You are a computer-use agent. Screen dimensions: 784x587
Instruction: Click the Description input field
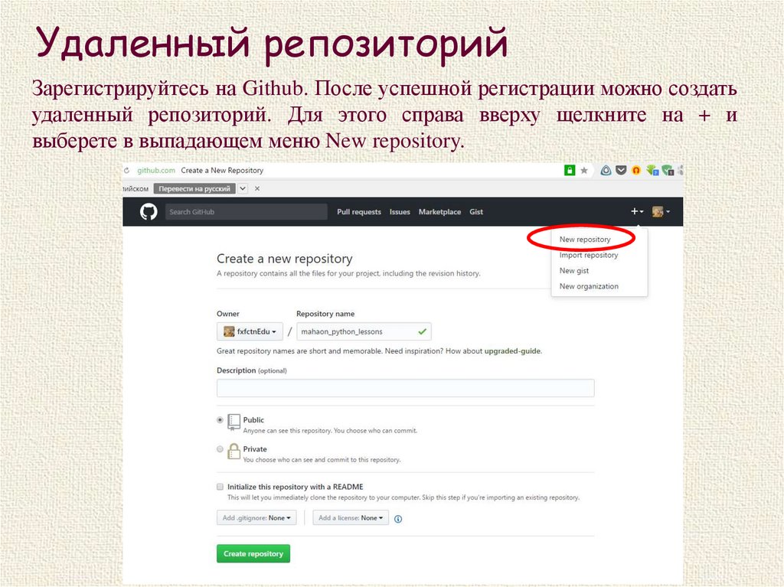pos(406,388)
